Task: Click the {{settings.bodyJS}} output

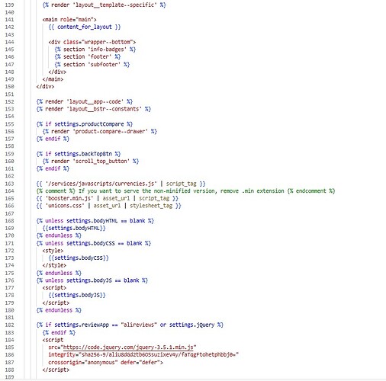Action: (77, 295)
